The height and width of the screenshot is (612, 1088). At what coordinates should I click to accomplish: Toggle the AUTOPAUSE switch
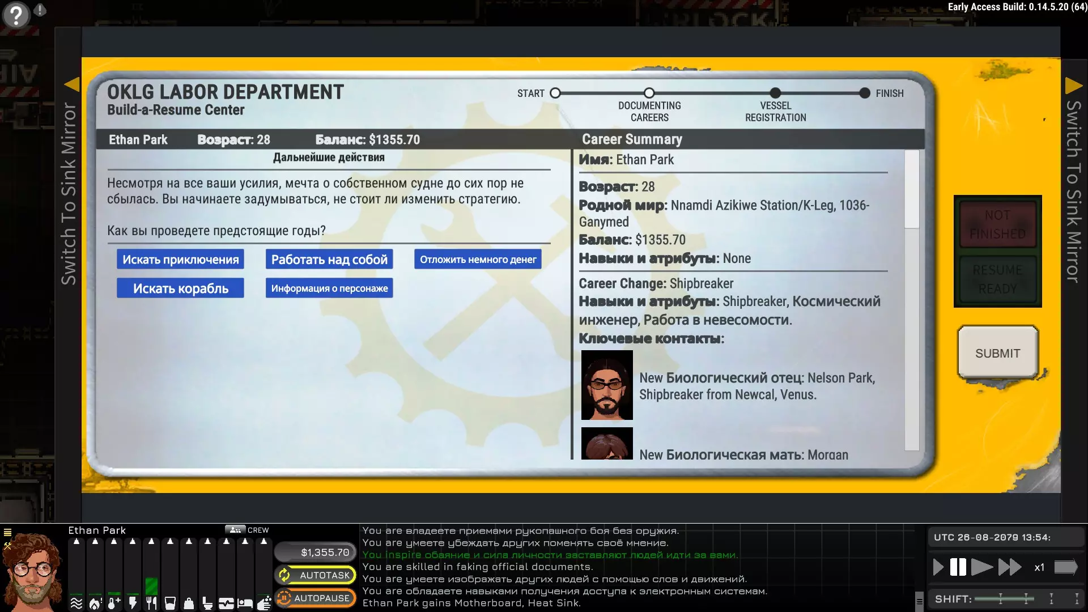coord(316,598)
